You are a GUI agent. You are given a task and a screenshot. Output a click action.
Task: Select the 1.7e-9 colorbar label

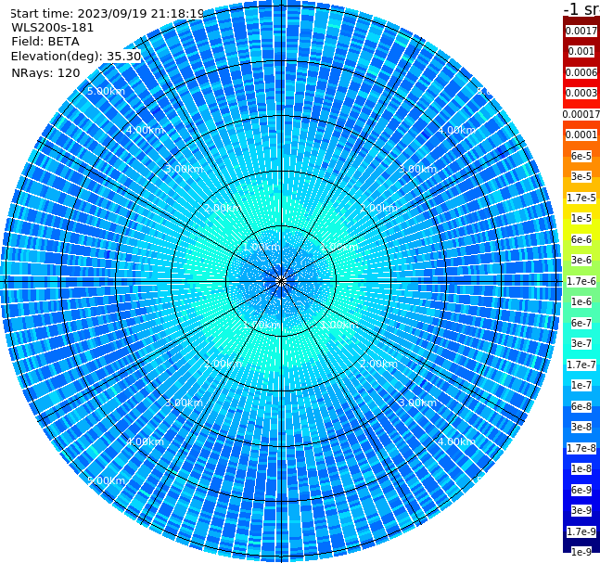point(581,531)
